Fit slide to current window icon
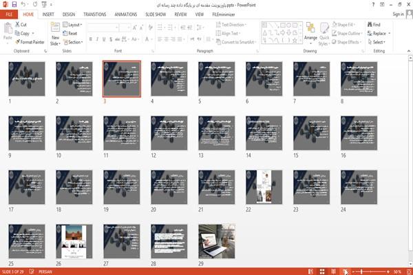Image resolution: width=413 pixels, height=275 pixels. pyautogui.click(x=409, y=272)
